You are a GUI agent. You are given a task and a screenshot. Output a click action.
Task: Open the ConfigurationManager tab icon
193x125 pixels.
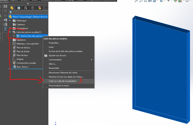26,8
